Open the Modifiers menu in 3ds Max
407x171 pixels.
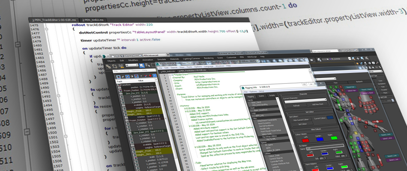[x=133, y=60]
